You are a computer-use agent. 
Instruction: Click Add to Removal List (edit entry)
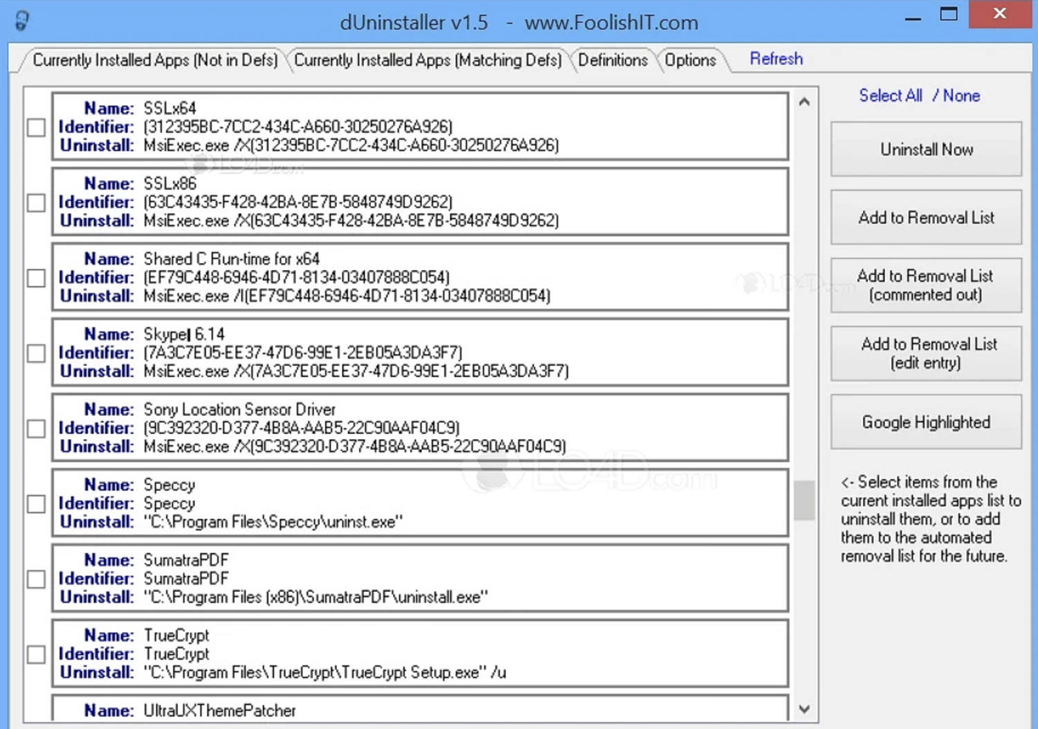coord(926,353)
